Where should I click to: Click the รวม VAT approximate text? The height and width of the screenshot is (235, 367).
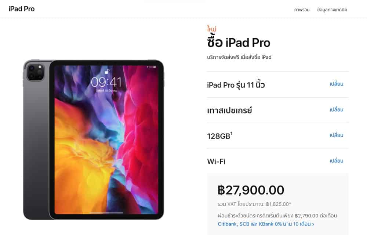254,204
